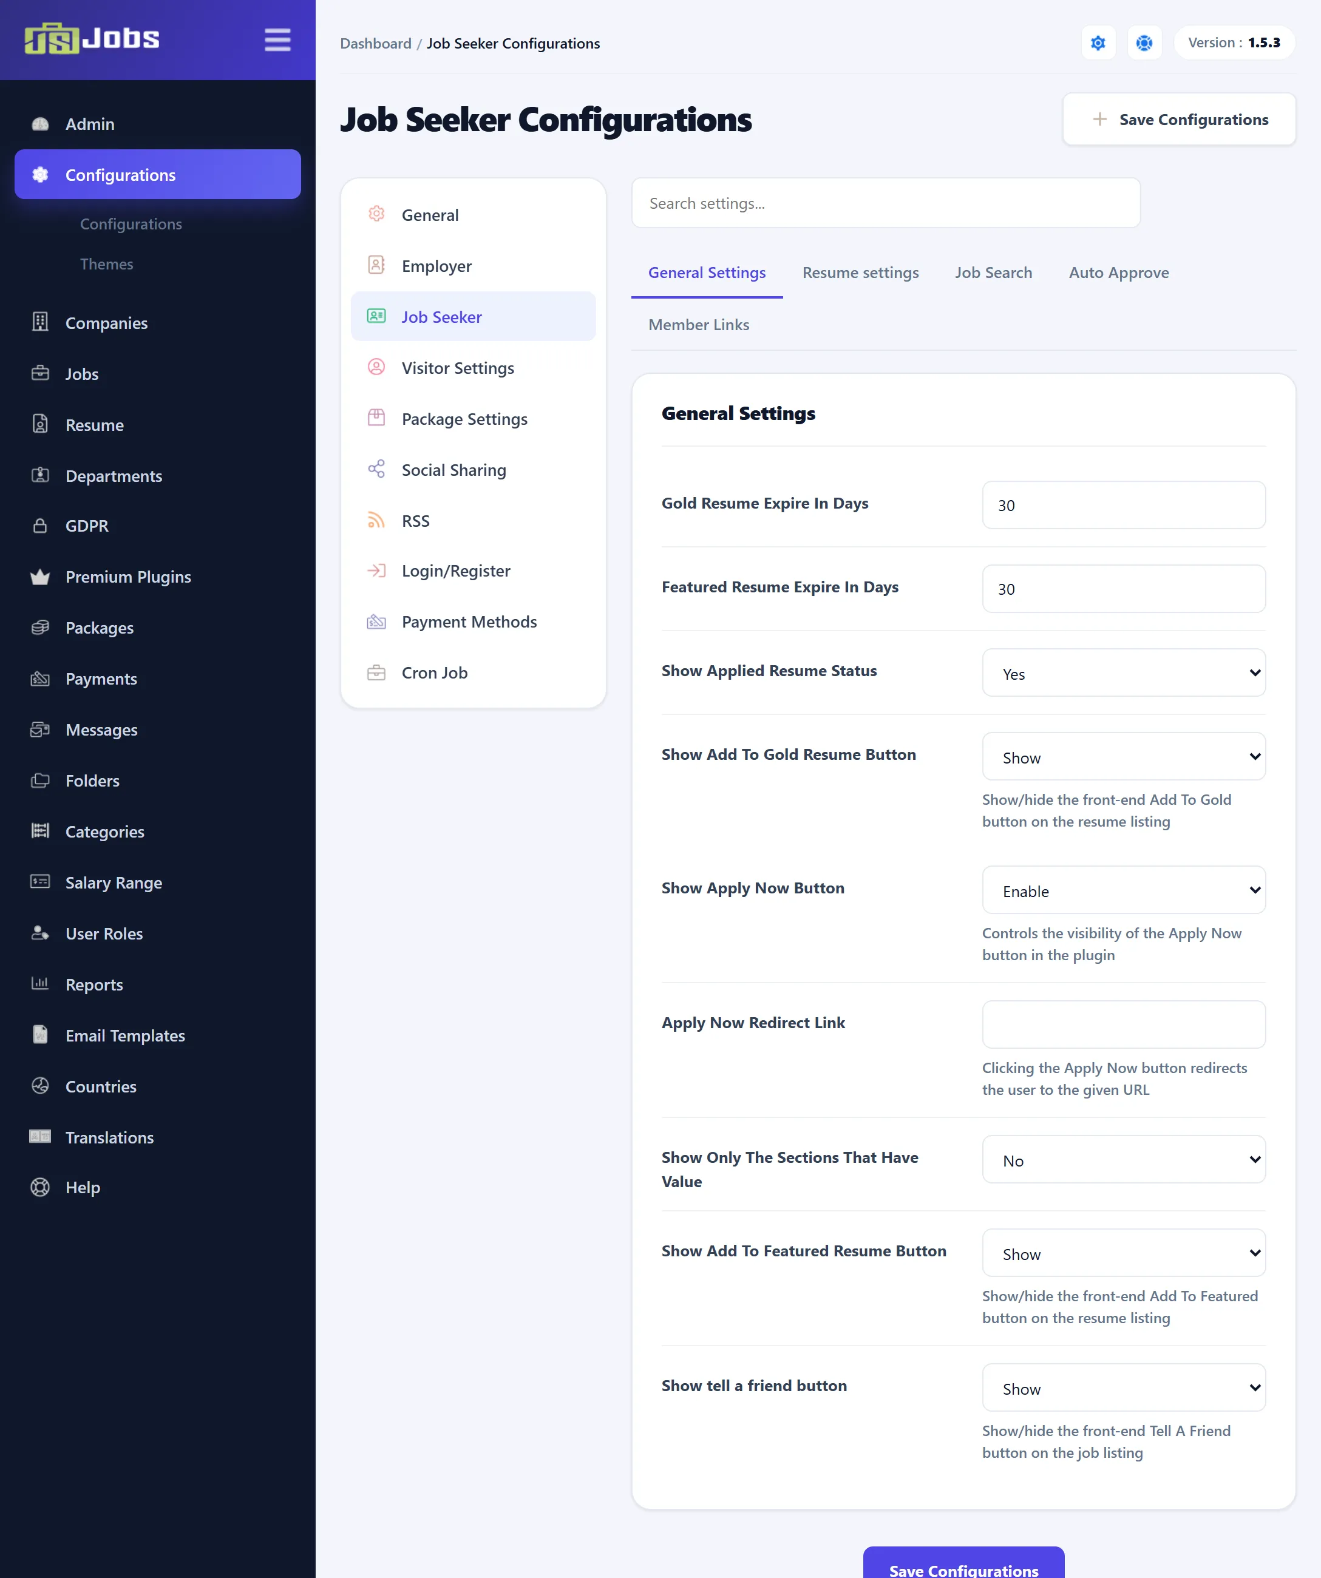Go to Dashboard breadcrumb link

click(x=375, y=44)
